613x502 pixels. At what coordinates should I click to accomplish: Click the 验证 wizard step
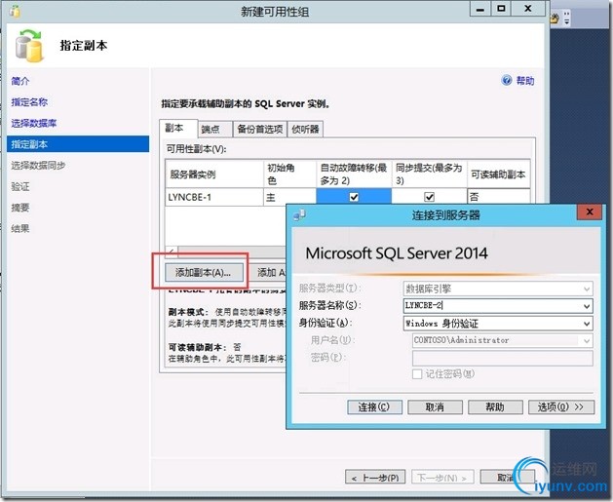20,186
